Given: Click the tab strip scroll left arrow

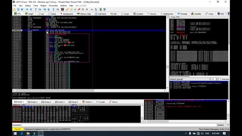Looking at the screenshot, I should pyautogui.click(x=226, y=14).
